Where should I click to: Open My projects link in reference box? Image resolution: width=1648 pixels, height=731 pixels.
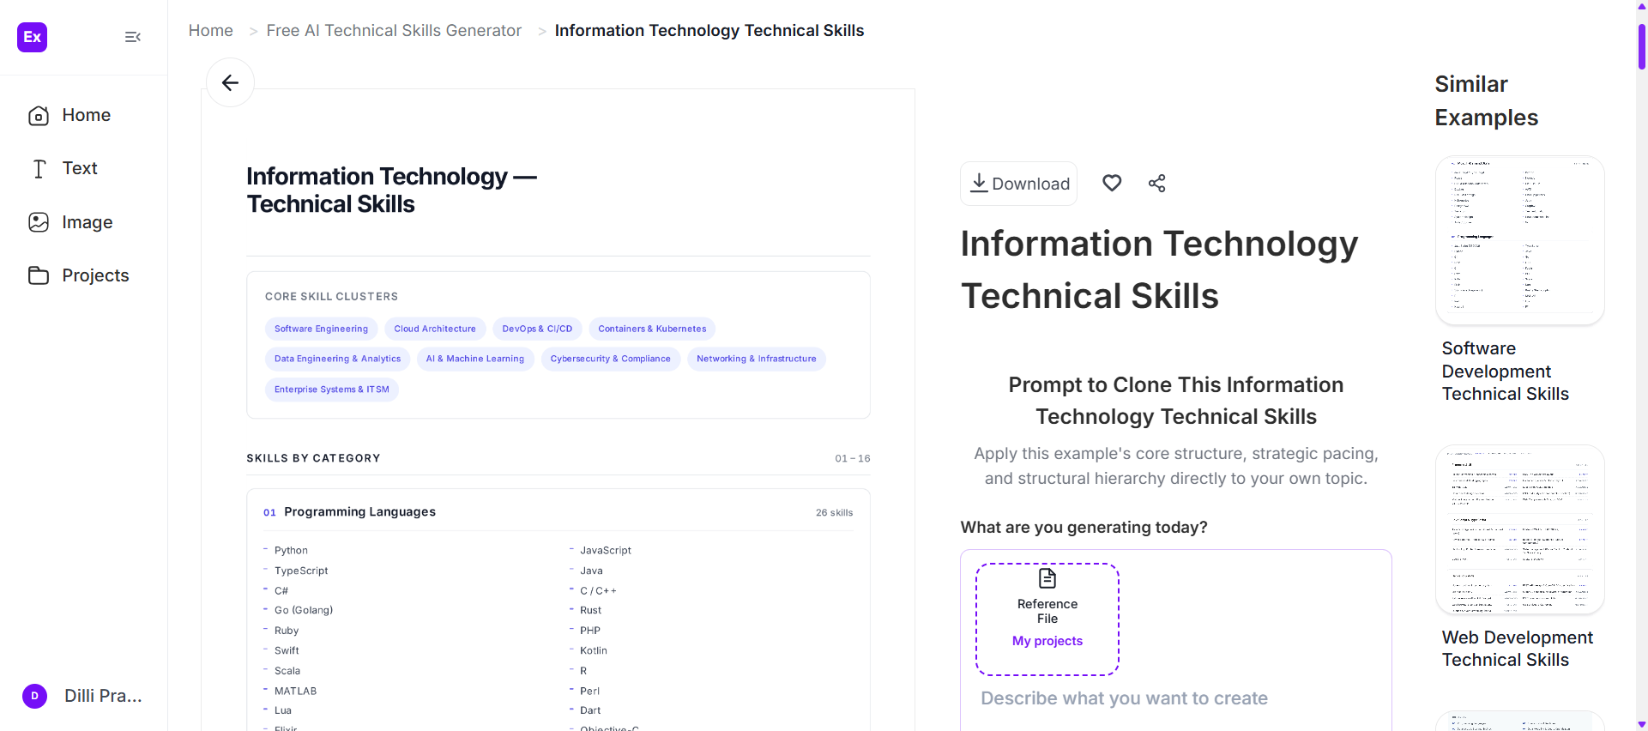coord(1047,641)
